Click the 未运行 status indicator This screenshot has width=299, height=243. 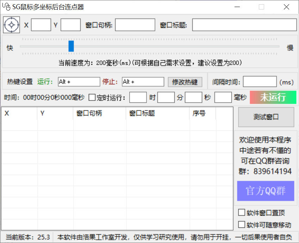point(273,97)
